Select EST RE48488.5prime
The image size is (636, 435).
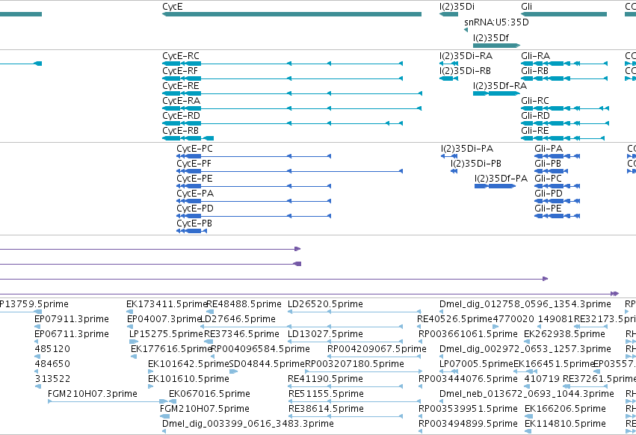(x=244, y=304)
